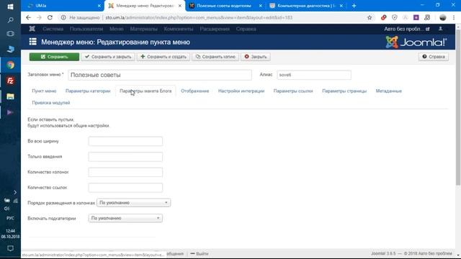The height and width of the screenshot is (259, 461).
Task: Click the menu manager list icon in header
Action: tap(33, 42)
